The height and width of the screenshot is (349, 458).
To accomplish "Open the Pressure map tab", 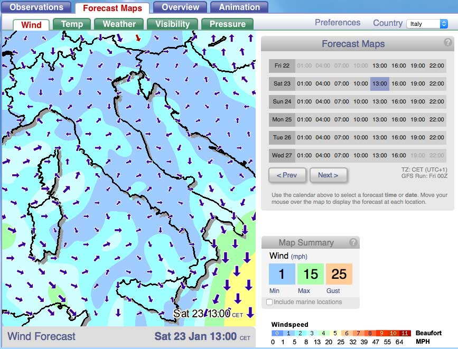I will pyautogui.click(x=227, y=24).
